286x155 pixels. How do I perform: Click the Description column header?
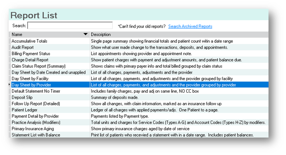(x=179, y=34)
